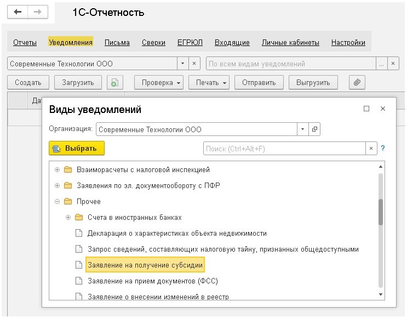Click the Отправить button
407x318 pixels.
pyautogui.click(x=259, y=83)
